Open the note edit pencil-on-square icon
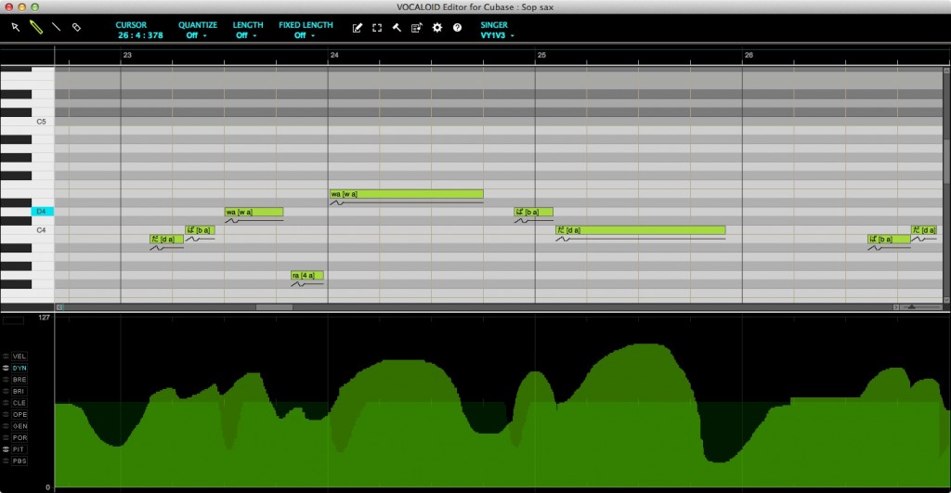The width and height of the screenshot is (951, 493). click(x=358, y=28)
